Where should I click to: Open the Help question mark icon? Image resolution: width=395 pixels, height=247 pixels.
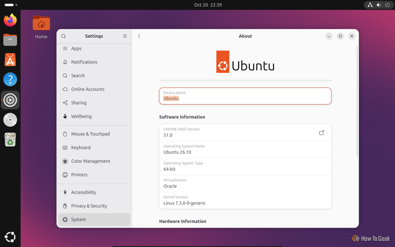pos(10,79)
